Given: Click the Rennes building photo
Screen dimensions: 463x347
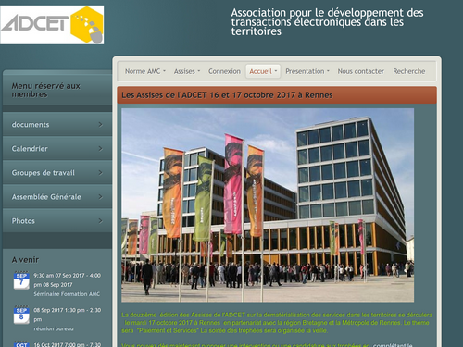Looking at the screenshot, I should [x=268, y=204].
